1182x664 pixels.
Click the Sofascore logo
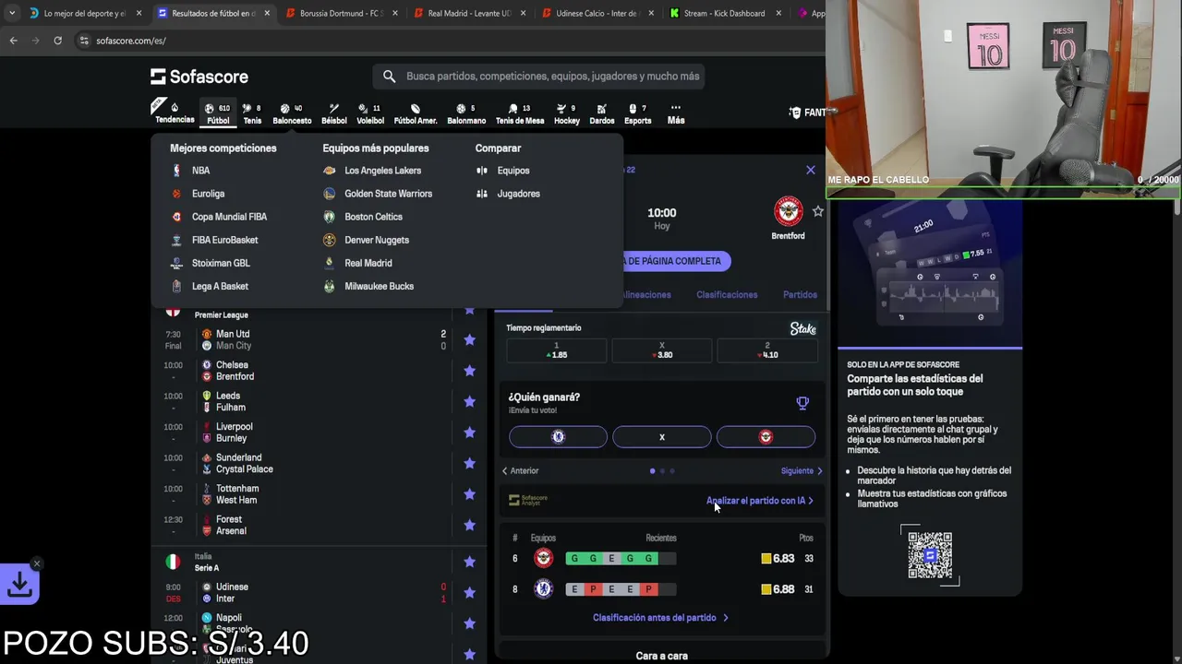[x=199, y=77]
